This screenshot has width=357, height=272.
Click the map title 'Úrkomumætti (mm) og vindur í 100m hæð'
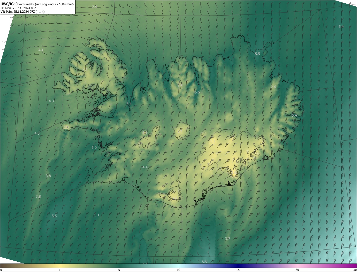(44, 4)
